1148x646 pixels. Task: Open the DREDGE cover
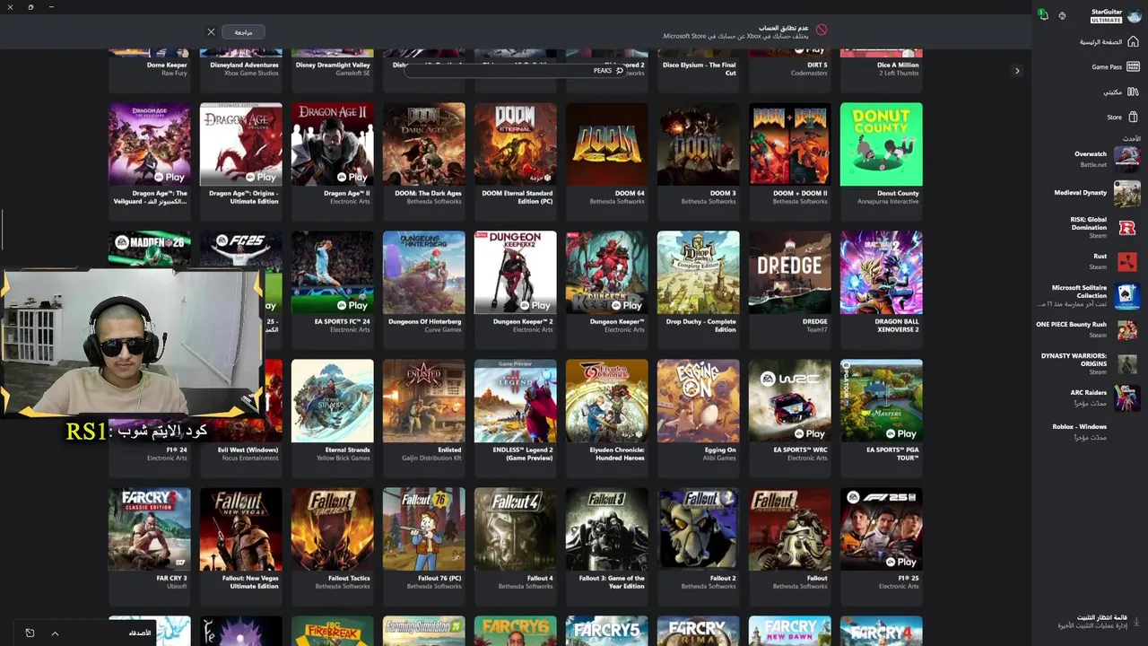(x=790, y=273)
